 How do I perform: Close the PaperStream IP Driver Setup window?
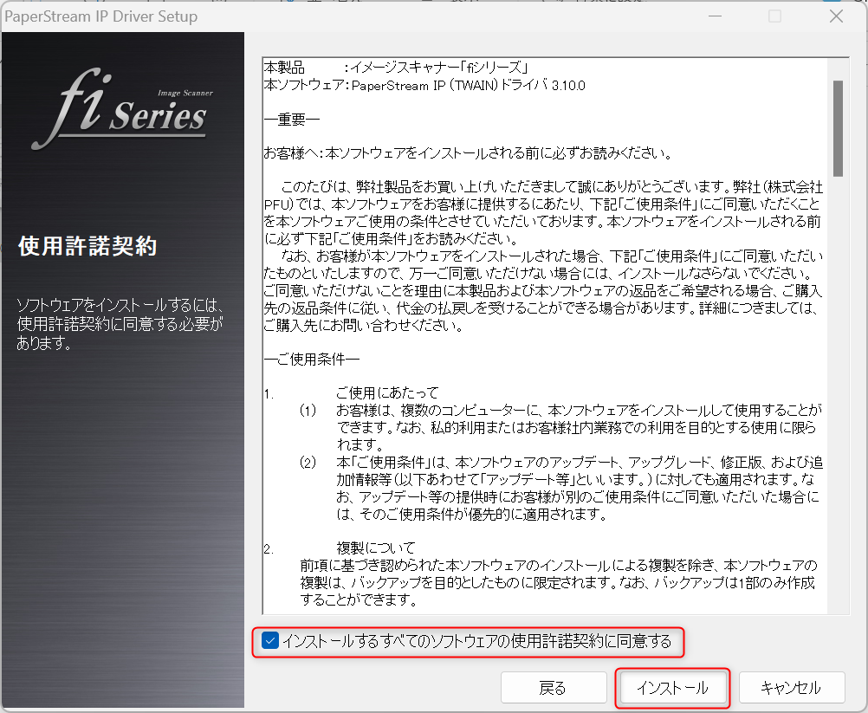pyautogui.click(x=837, y=16)
